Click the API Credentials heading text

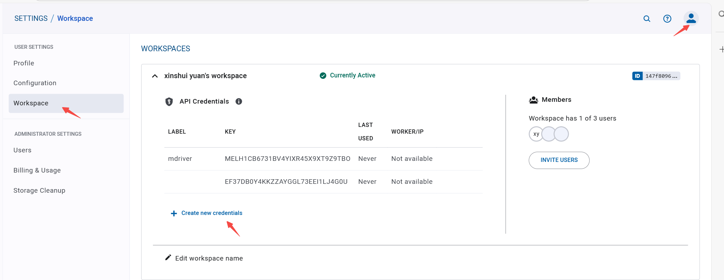(x=204, y=101)
